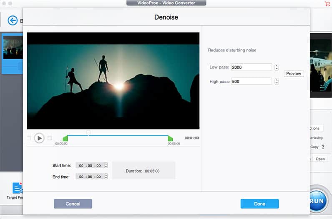332x219 pixels.
Task: Click the 00:01:03 current time label
Action: click(x=191, y=138)
